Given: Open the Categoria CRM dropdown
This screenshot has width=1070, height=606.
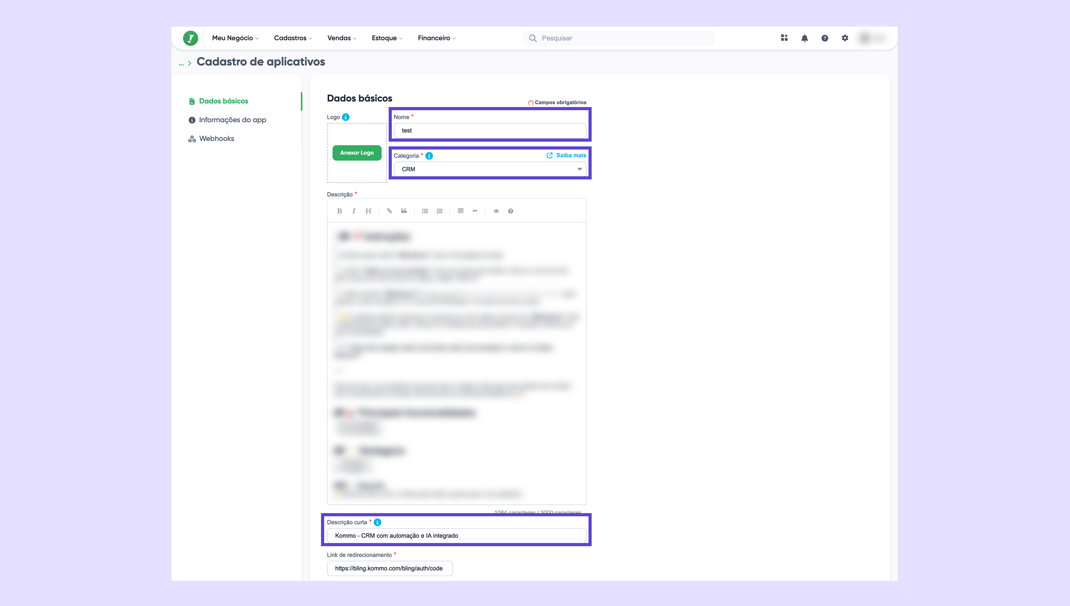Looking at the screenshot, I should pyautogui.click(x=490, y=169).
